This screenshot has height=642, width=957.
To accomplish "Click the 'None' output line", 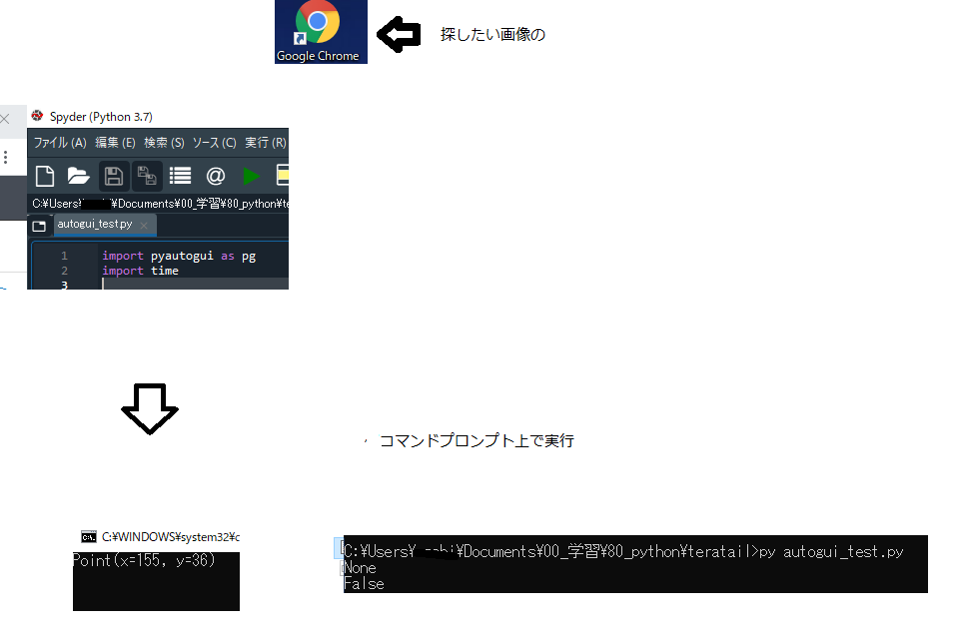I will (360, 568).
